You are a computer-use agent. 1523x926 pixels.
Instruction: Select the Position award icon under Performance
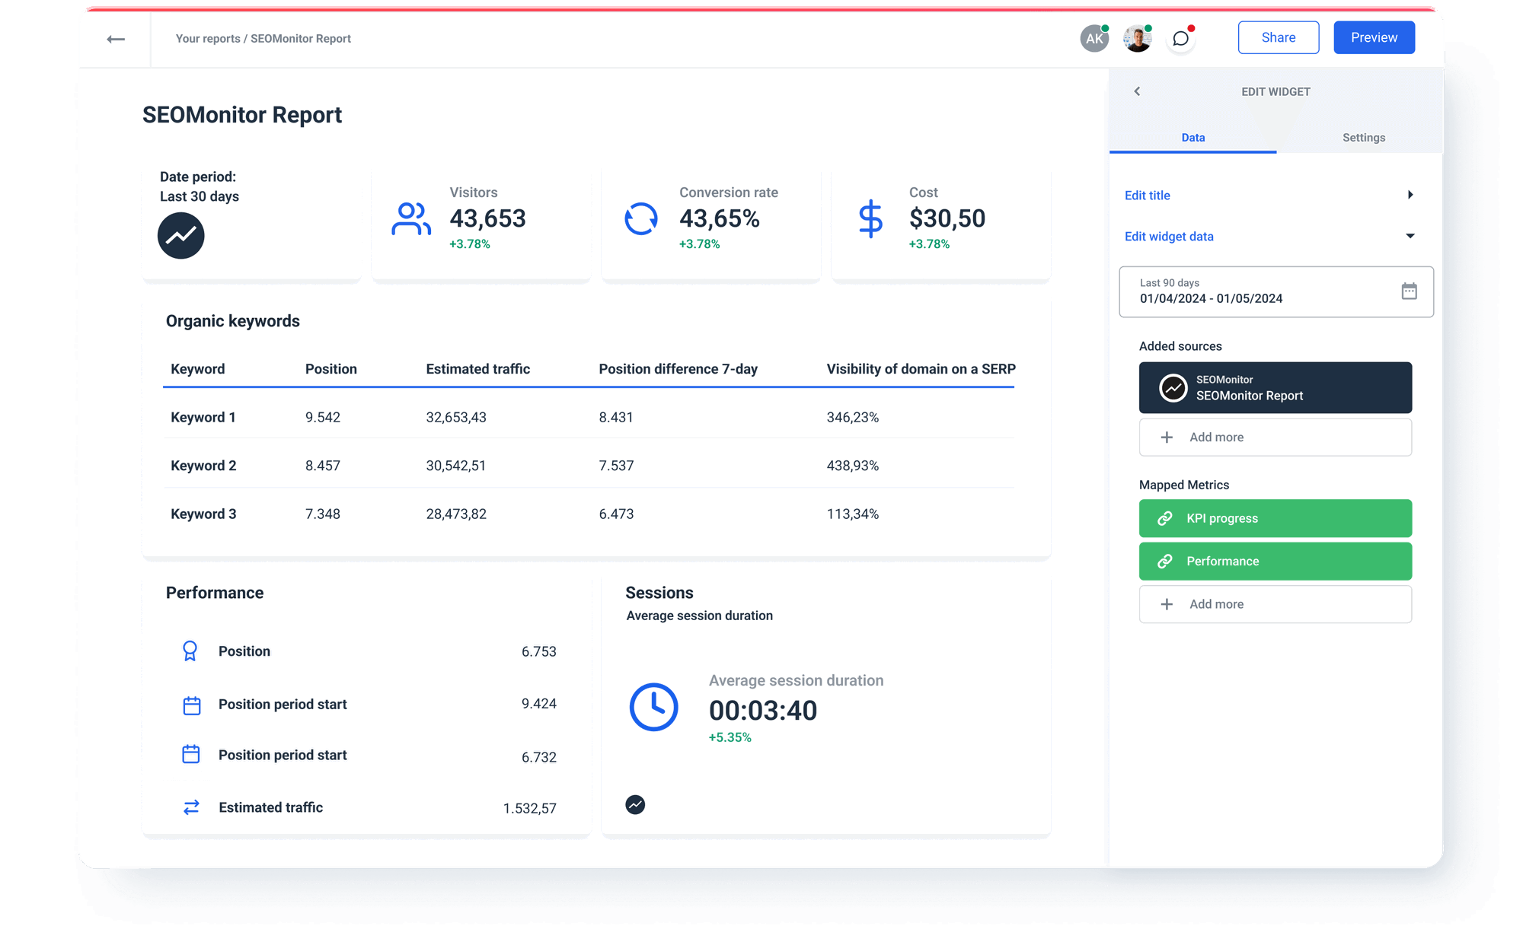191,651
